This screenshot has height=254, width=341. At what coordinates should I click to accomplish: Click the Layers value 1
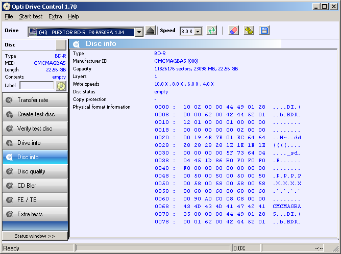click(156, 77)
